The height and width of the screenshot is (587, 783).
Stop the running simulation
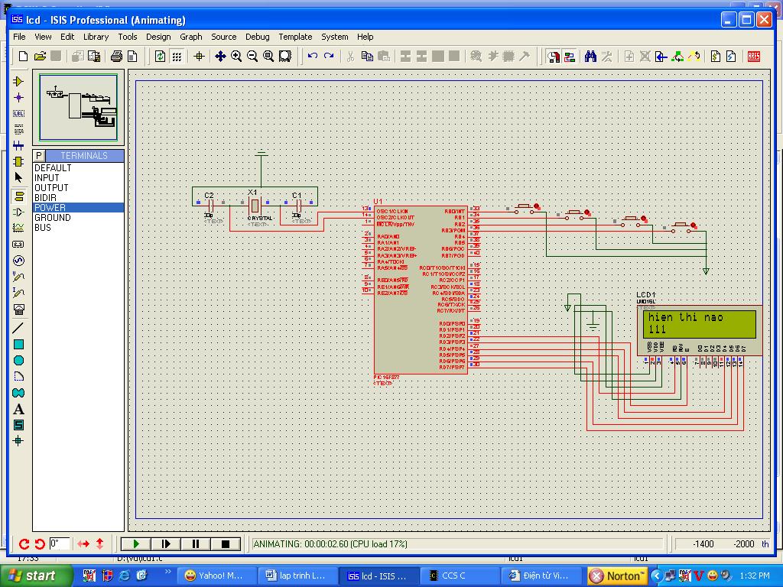(226, 543)
